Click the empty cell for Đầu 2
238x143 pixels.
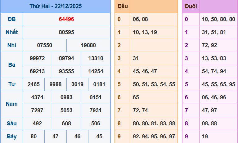click(154, 45)
